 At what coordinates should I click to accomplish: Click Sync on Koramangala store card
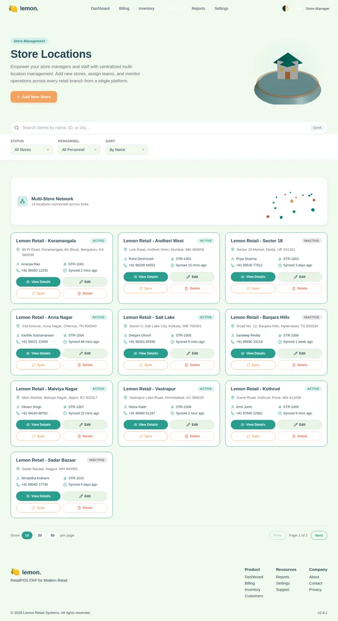pyautogui.click(x=38, y=294)
